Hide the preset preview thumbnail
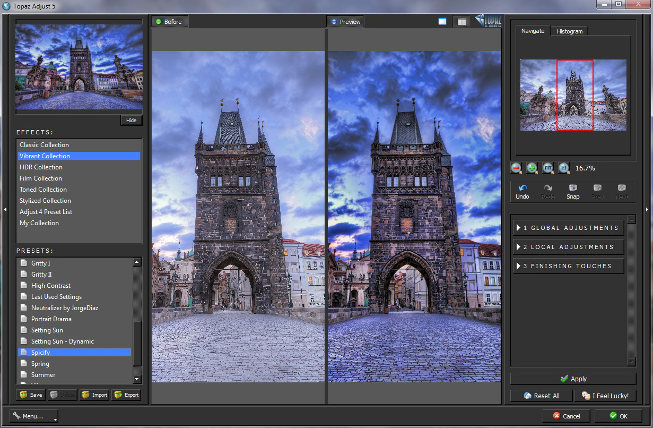 pos(131,120)
